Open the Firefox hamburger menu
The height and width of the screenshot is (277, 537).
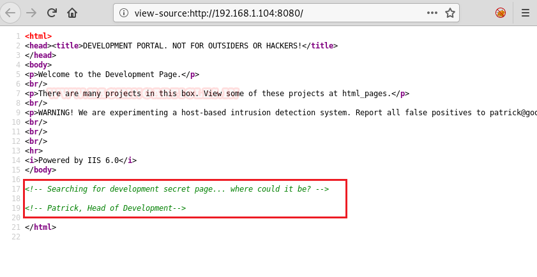tap(526, 13)
